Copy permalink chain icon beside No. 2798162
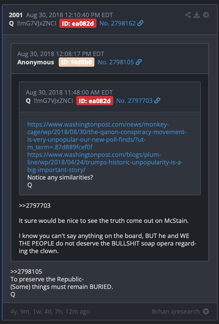Image resolution: width=219 pixels, height=324 pixels. point(140,23)
